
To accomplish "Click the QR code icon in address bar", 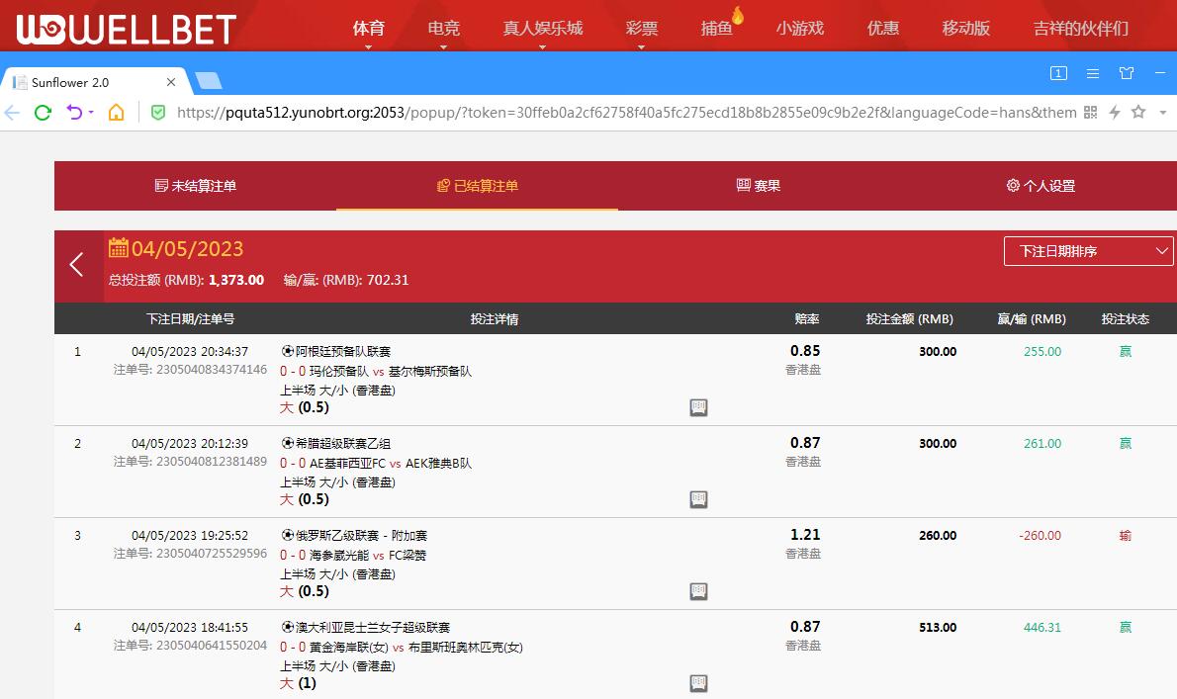I will [1091, 113].
